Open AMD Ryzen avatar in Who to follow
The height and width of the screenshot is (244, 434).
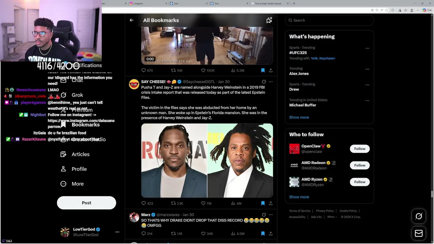(294, 182)
